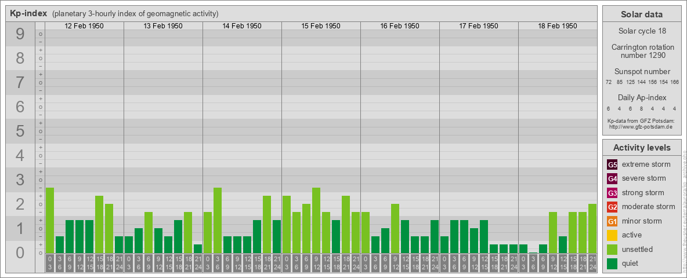Click the 15 Feb '9 12' hour label

click(316, 264)
